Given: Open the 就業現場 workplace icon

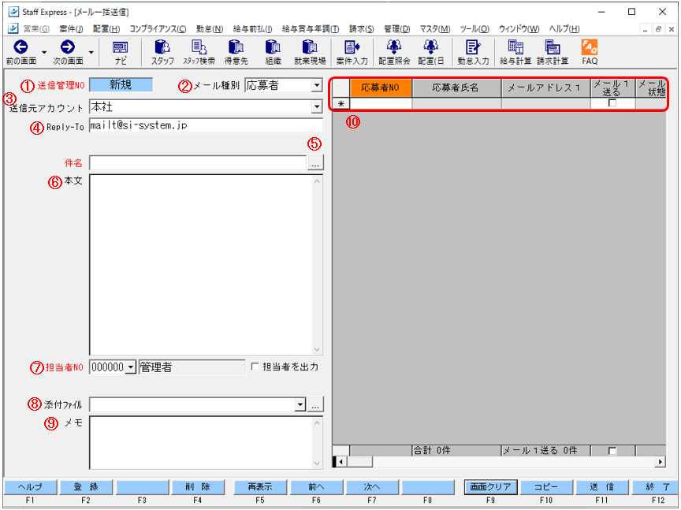Looking at the screenshot, I should click(310, 47).
